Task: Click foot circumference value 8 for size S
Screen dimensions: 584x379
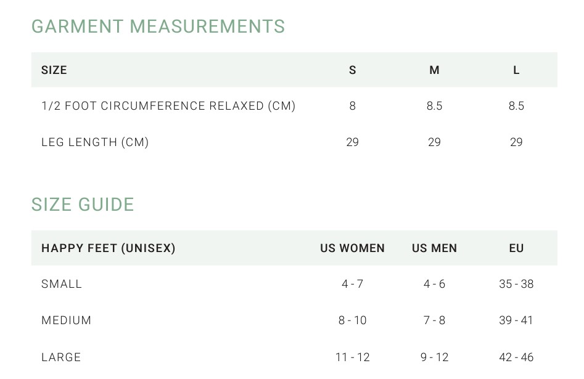Action: point(353,106)
